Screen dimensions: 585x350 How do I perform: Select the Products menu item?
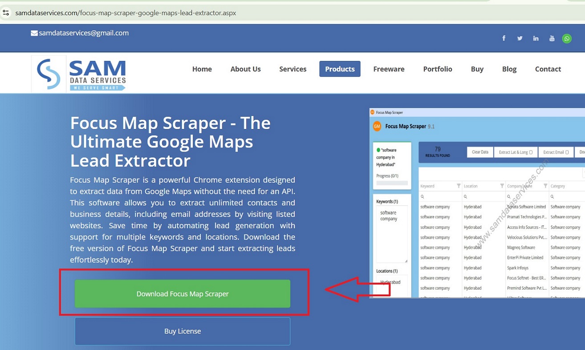(x=340, y=69)
